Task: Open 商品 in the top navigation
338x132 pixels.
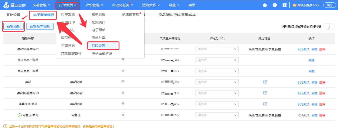Action: [x=192, y=5]
